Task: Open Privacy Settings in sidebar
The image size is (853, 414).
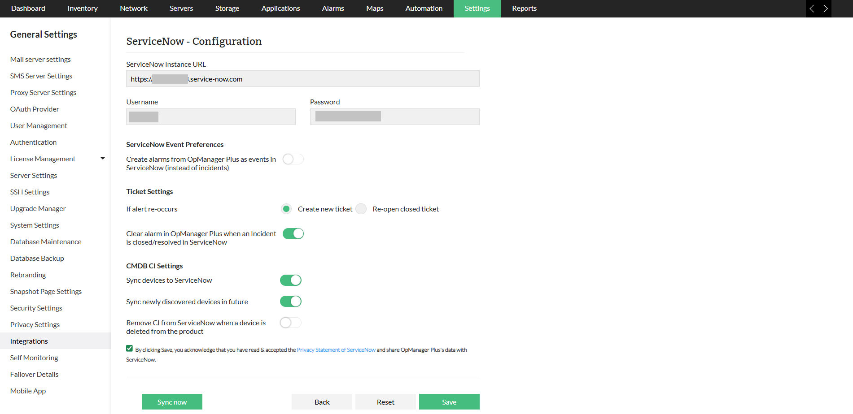Action: 35,324
